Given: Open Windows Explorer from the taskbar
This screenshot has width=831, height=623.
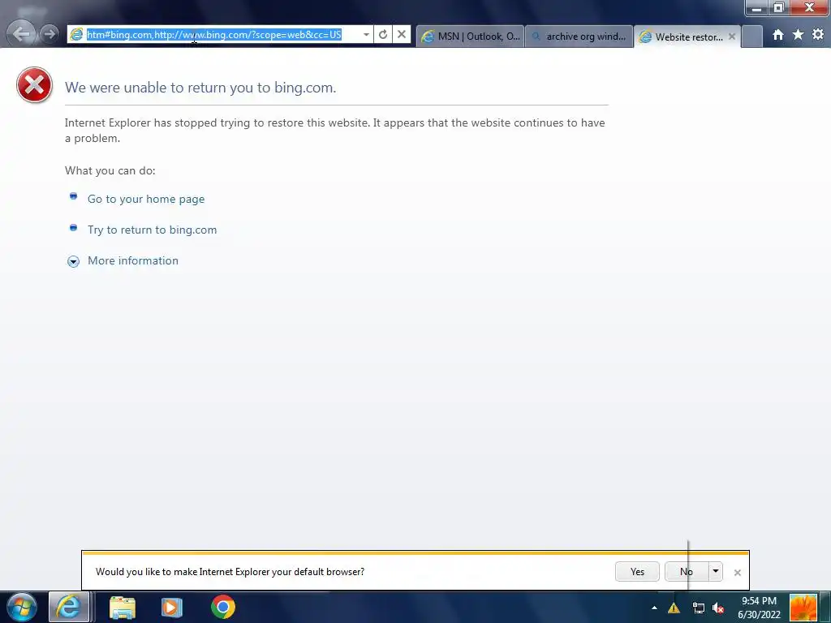Looking at the screenshot, I should coord(123,608).
